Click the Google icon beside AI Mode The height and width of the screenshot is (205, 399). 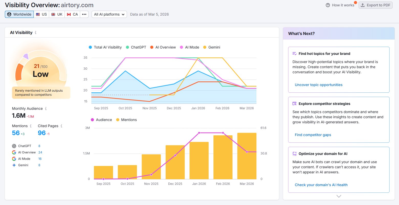click(x=14, y=159)
